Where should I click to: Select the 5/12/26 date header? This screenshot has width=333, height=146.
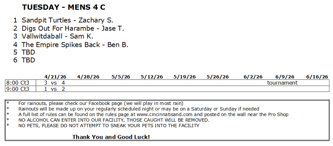point(152,77)
